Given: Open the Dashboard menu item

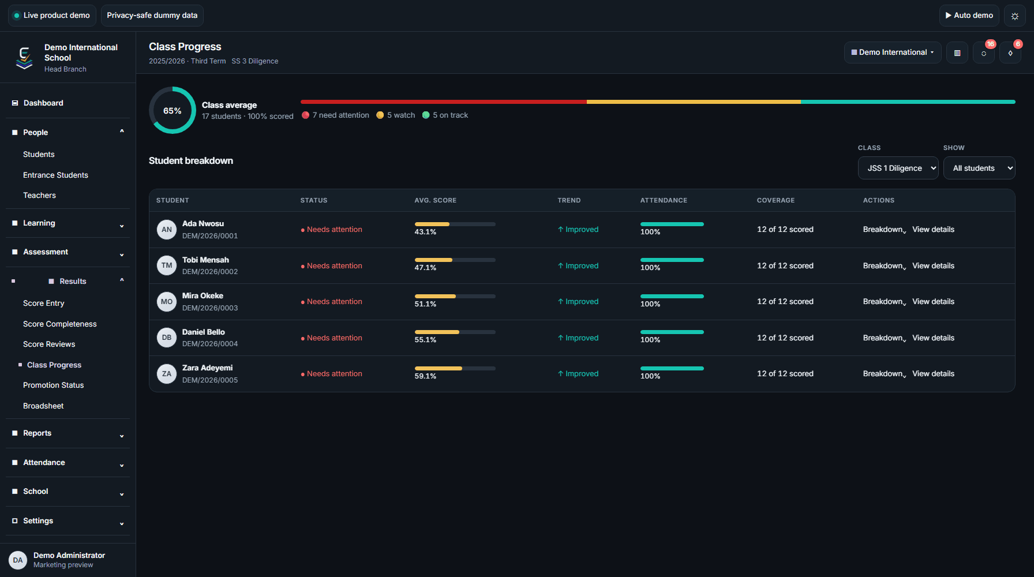Looking at the screenshot, I should 68,103.
